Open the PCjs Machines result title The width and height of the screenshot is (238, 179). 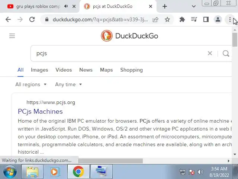pos(40,112)
